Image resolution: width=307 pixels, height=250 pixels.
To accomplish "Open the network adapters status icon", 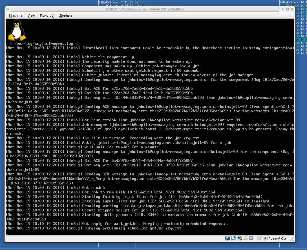I will pyautogui.click(x=239, y=238).
